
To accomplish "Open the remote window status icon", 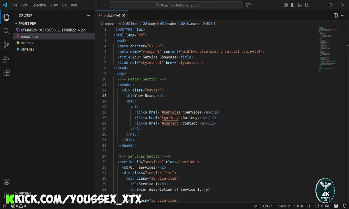I will [4, 206].
